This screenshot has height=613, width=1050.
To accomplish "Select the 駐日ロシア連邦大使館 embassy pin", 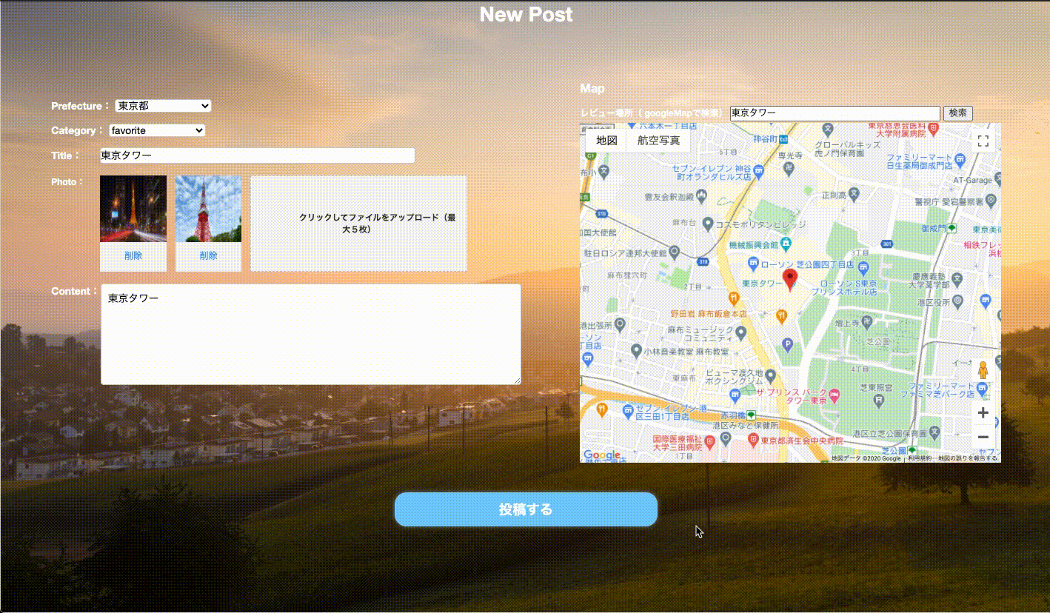I will (674, 252).
